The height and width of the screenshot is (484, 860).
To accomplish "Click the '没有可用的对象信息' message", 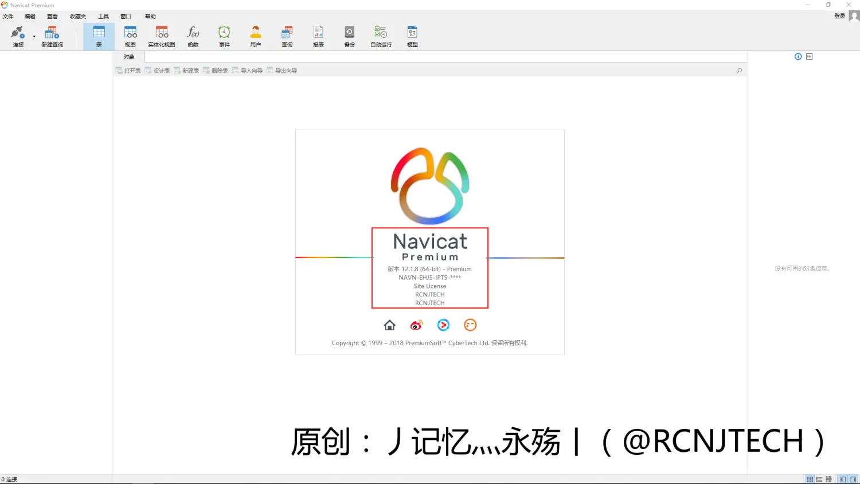I will pos(803,268).
